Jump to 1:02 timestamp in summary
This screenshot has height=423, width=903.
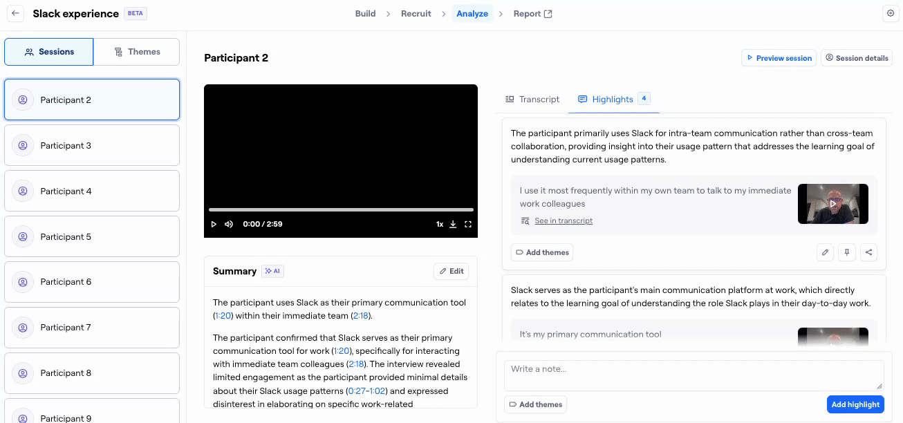(x=377, y=391)
